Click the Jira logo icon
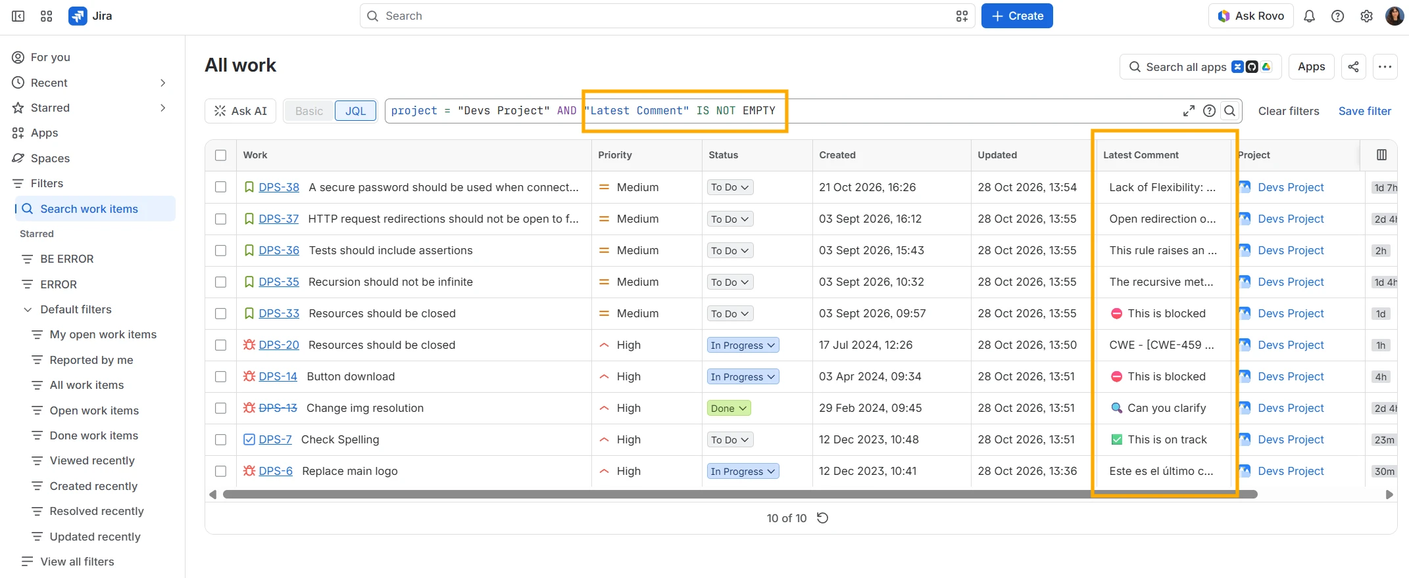 tap(78, 16)
